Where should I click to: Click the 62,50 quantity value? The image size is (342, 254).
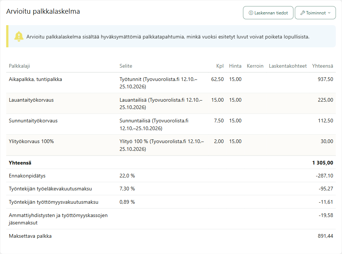pos(217,79)
